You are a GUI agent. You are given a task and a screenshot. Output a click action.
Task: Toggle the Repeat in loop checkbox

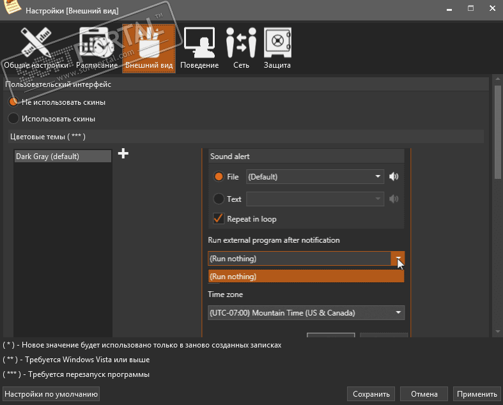pyautogui.click(x=219, y=218)
